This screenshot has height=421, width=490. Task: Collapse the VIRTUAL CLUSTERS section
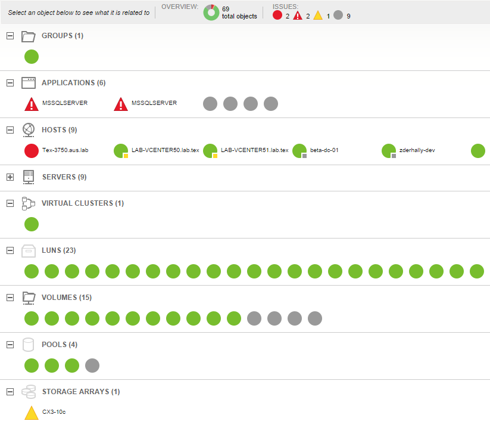click(x=10, y=203)
